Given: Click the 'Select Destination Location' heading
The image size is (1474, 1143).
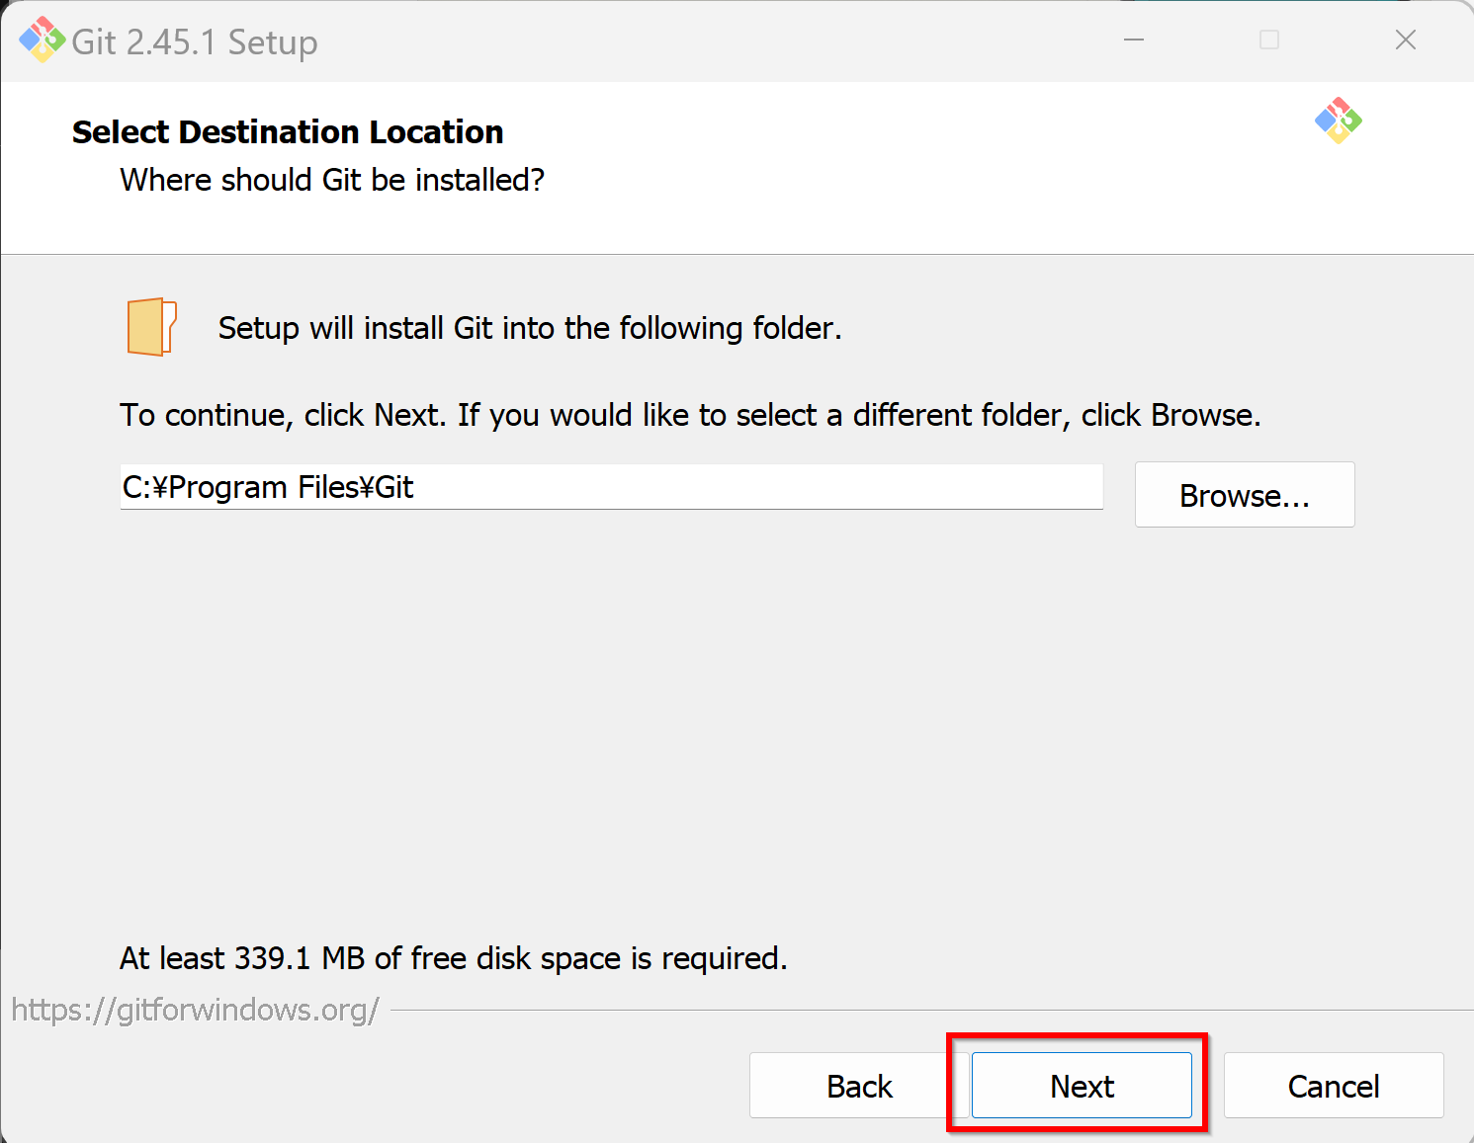Looking at the screenshot, I should click(x=288, y=132).
